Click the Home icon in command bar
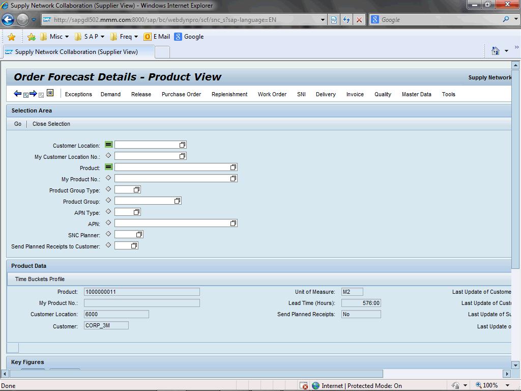 [x=496, y=51]
